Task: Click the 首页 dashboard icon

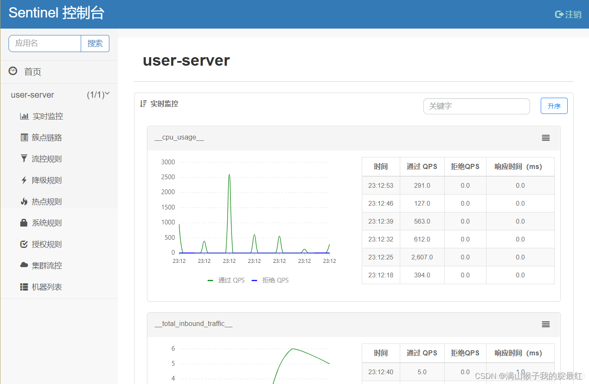Action: [13, 71]
